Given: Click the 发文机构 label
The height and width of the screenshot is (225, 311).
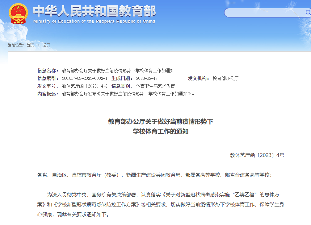Looking at the screenshot, I should coord(199,78).
